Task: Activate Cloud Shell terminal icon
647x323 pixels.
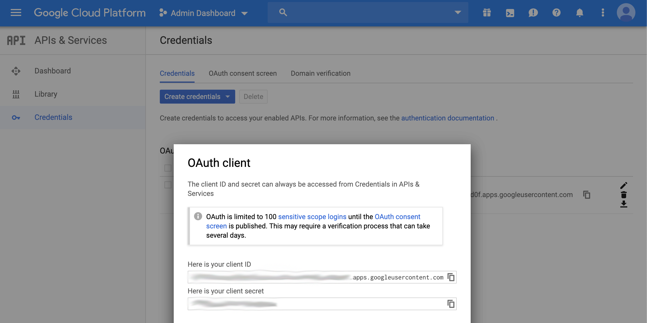Action: 510,13
